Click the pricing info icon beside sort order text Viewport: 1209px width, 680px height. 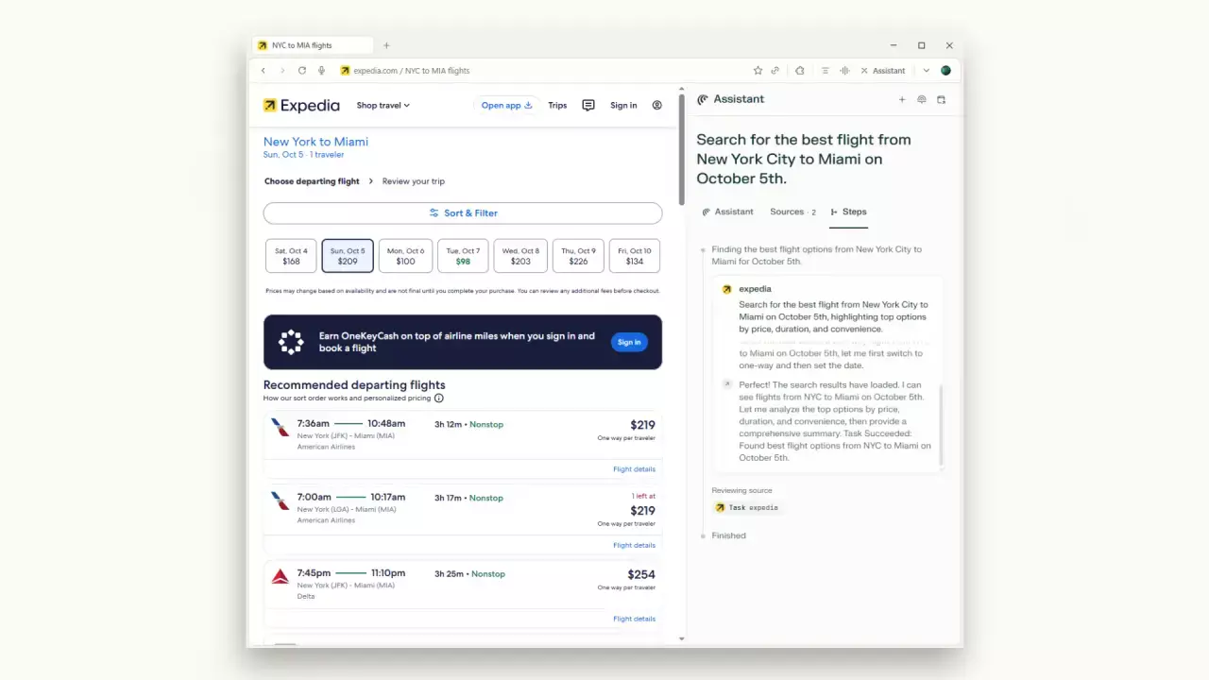pyautogui.click(x=439, y=399)
